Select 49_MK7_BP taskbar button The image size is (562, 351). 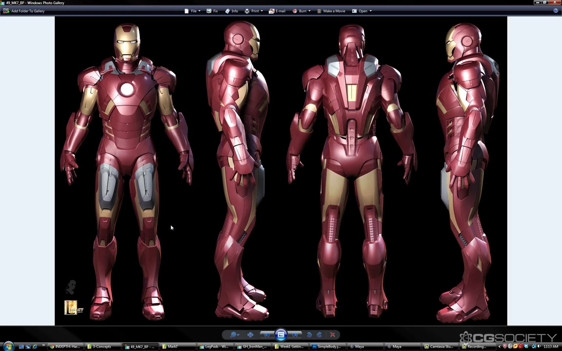(140, 346)
